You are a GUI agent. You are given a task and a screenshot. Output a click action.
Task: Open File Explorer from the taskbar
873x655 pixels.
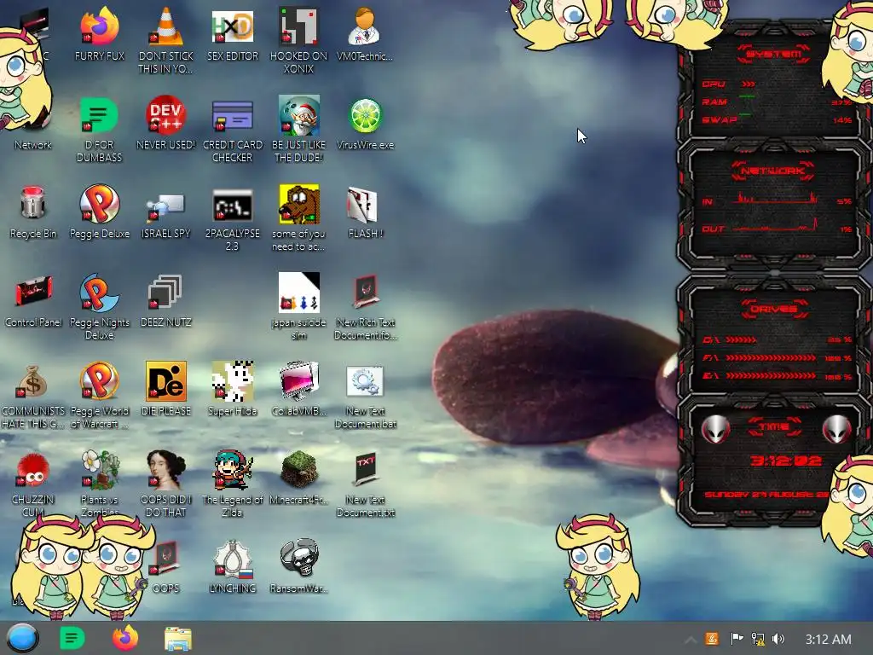(x=178, y=639)
